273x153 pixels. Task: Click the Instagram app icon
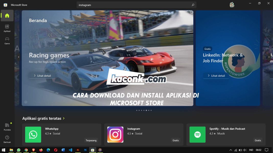115,134
